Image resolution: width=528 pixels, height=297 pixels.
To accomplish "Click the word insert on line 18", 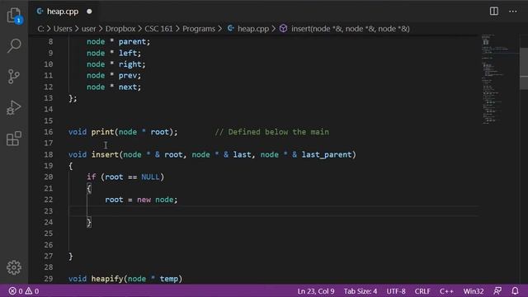I will 105,154.
